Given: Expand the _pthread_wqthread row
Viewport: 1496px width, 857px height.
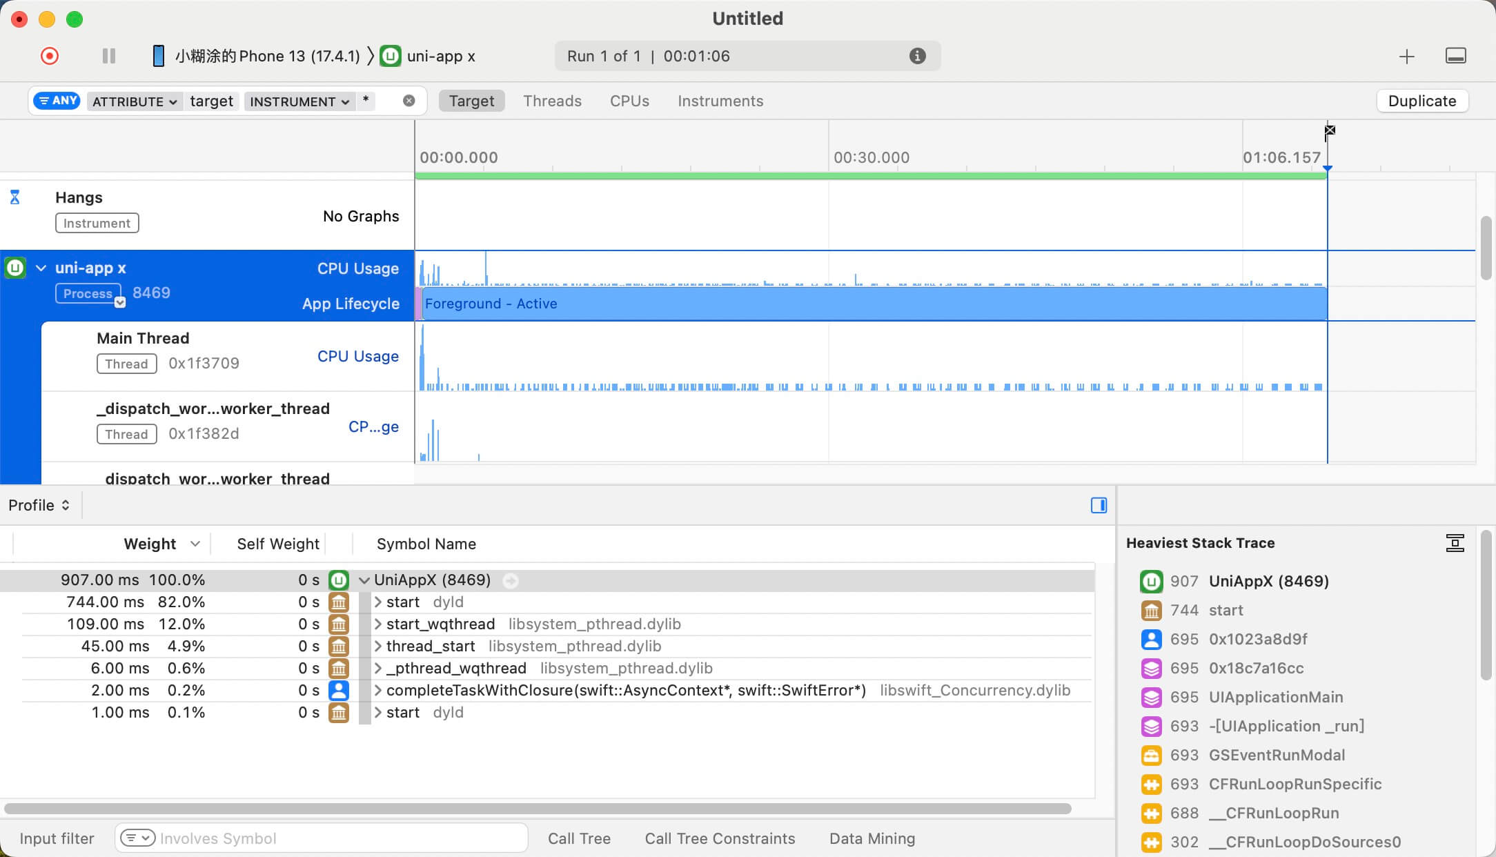Looking at the screenshot, I should pyautogui.click(x=378, y=669).
